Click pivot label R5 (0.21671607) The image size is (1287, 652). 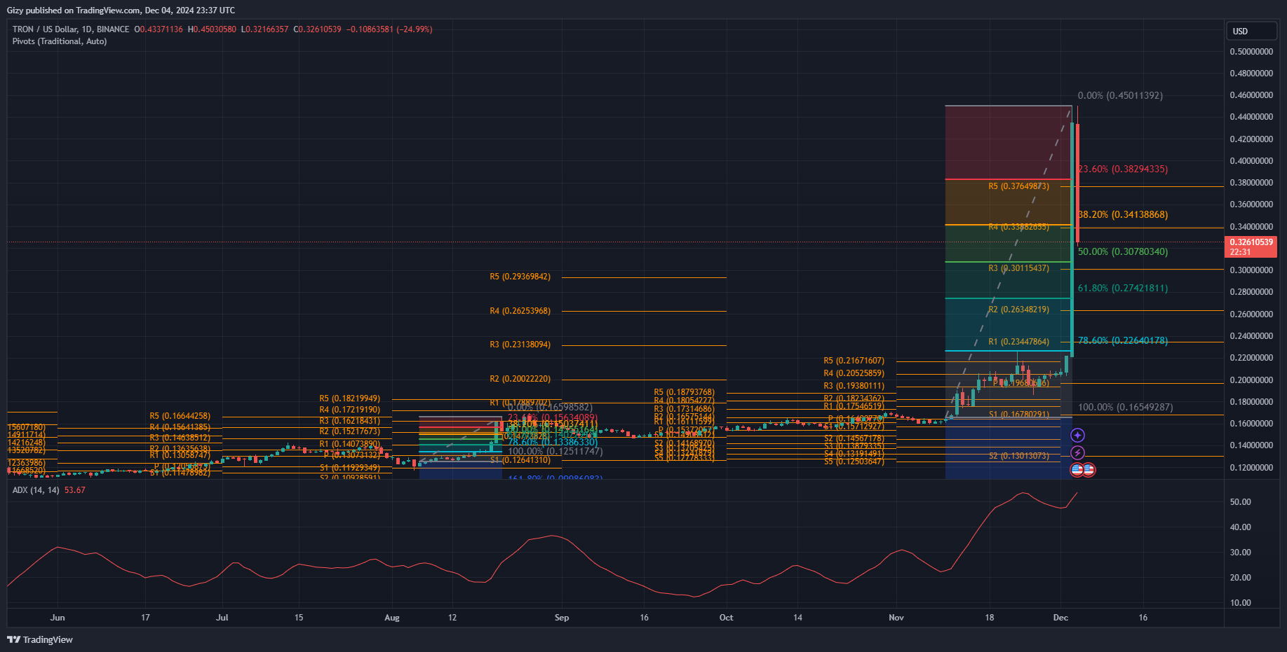(x=854, y=361)
